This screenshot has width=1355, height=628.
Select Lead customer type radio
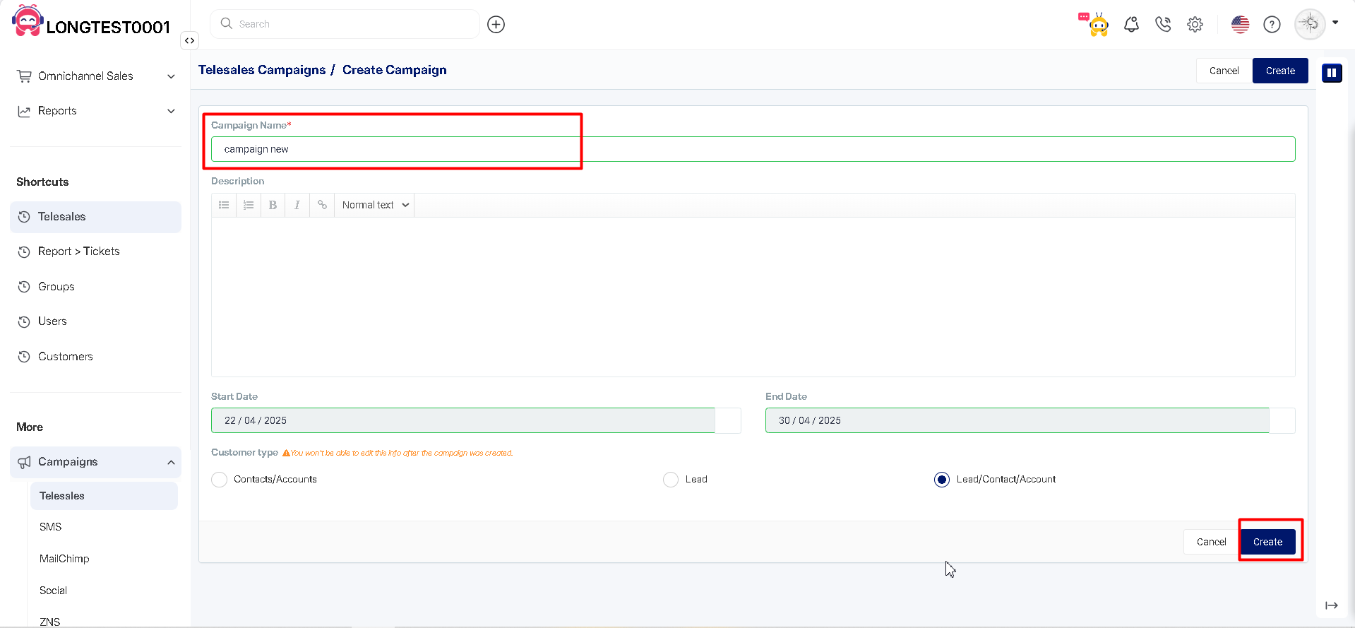tap(671, 480)
